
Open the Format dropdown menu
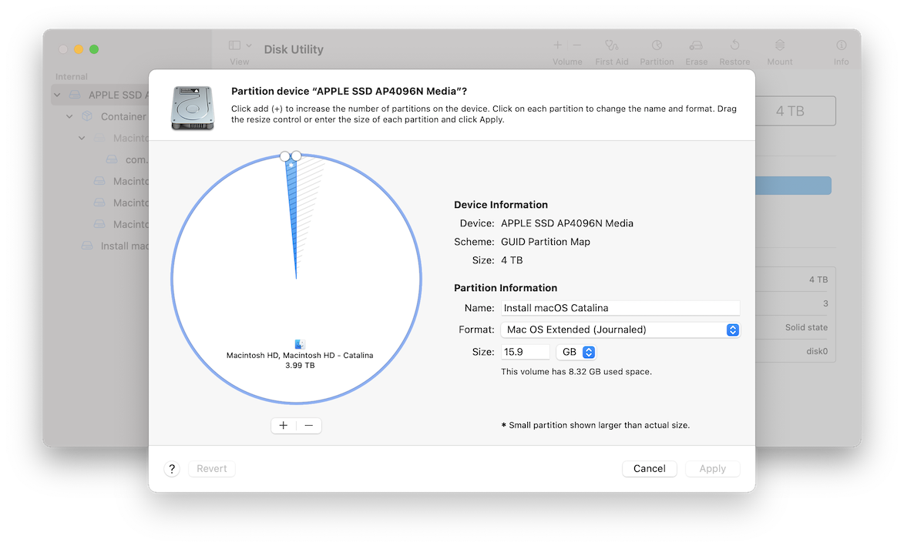[x=620, y=330]
